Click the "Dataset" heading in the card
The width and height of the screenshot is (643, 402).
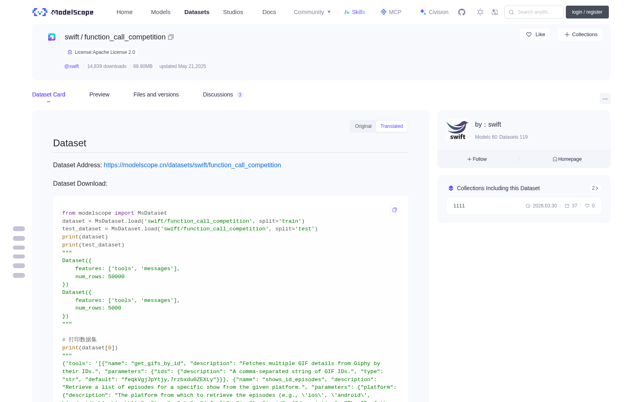click(x=70, y=143)
